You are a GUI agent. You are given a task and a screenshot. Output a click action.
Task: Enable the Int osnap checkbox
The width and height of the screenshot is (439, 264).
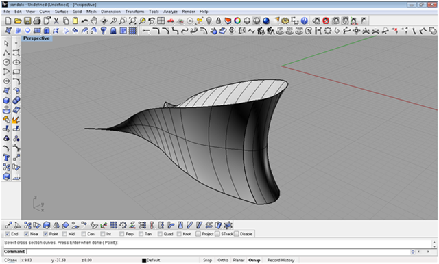tap(103, 234)
